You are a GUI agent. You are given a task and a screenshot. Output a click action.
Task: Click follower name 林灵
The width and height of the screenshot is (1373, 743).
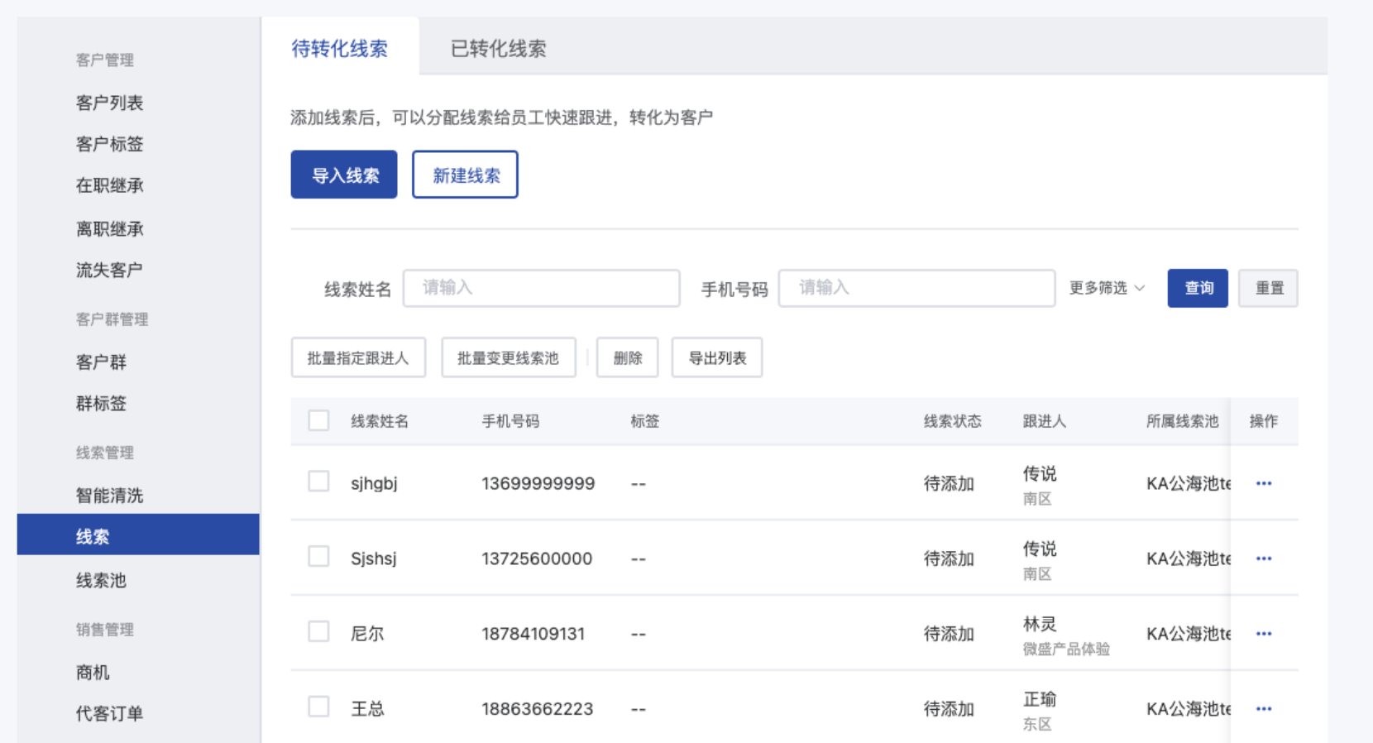[1040, 624]
